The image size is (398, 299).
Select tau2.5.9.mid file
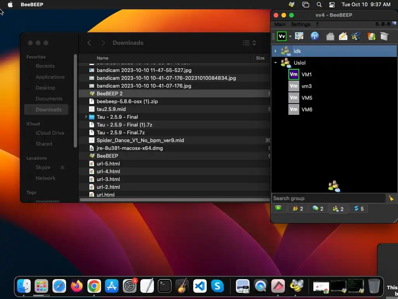[175, 109]
